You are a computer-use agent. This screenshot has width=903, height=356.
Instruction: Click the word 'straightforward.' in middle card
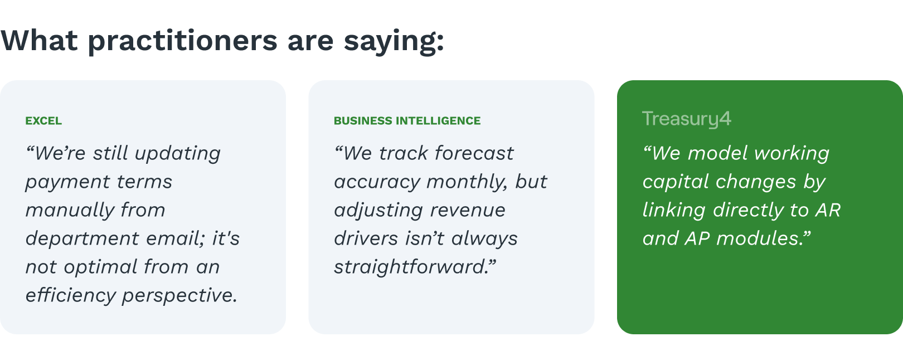pyautogui.click(x=415, y=267)
